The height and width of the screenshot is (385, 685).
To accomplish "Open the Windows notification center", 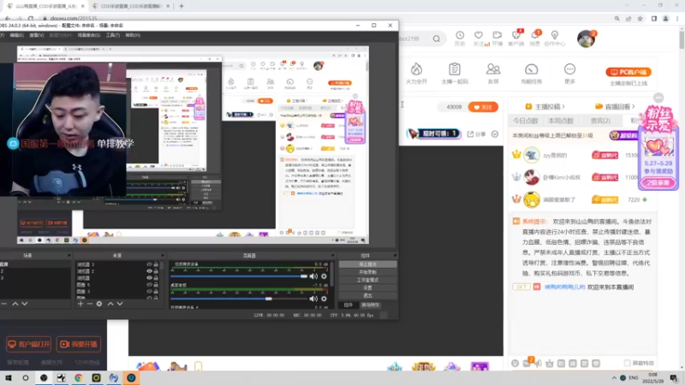I will coord(674,377).
